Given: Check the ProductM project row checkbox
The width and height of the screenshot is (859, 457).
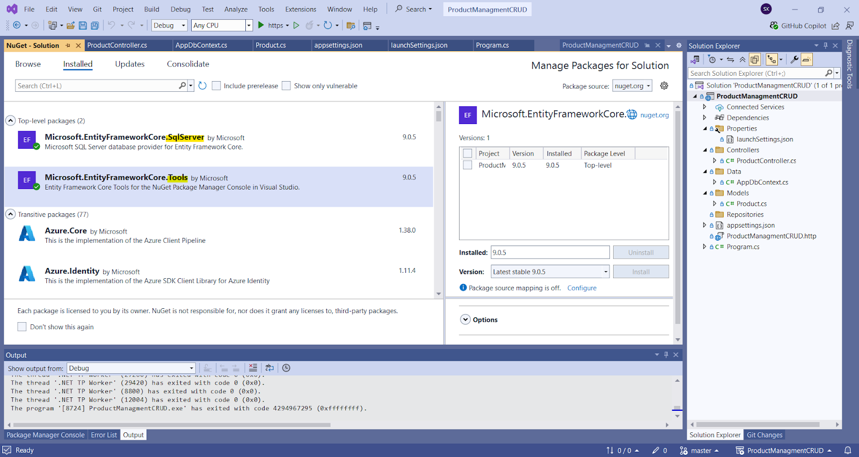Looking at the screenshot, I should click(468, 165).
